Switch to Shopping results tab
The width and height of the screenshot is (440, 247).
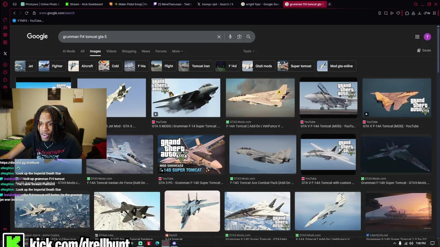129,51
